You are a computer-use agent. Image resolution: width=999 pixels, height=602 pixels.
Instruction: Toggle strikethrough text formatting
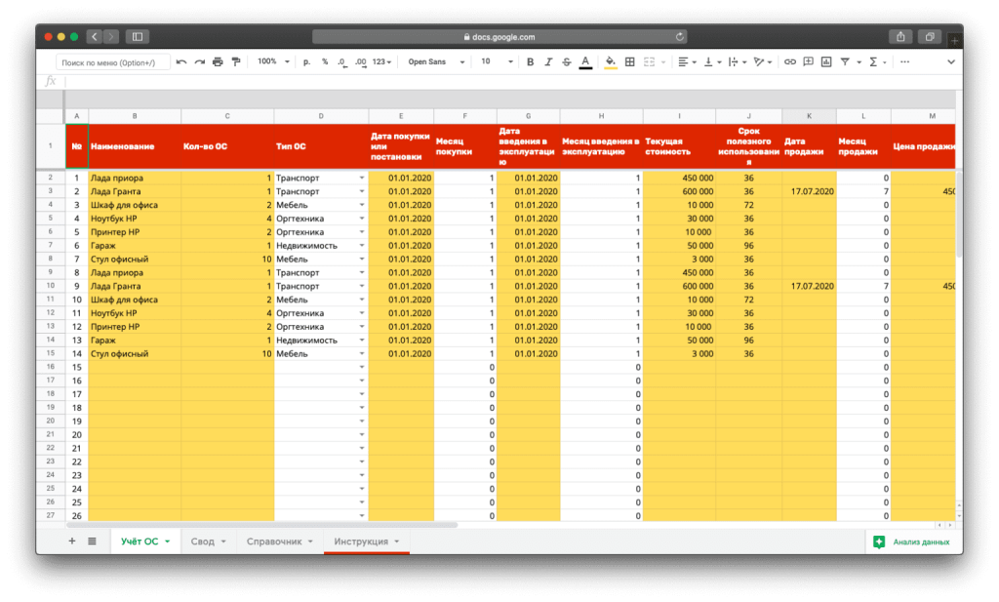567,61
